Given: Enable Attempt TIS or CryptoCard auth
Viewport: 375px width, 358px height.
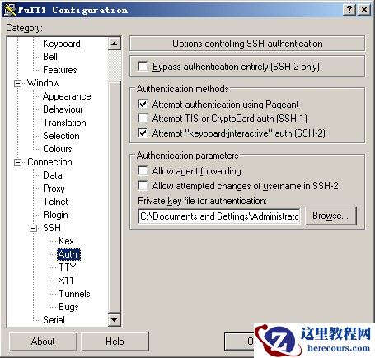Looking at the screenshot, I should tap(143, 119).
